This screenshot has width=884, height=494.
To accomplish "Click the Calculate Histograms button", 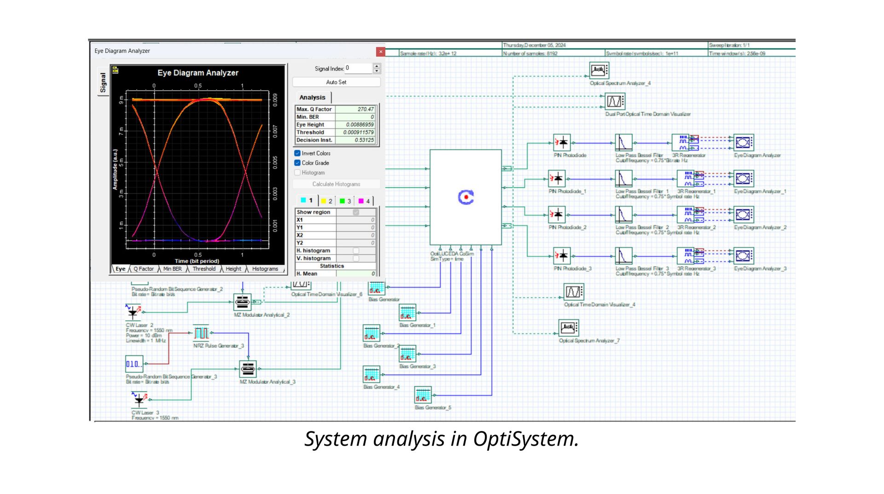I will (x=337, y=184).
